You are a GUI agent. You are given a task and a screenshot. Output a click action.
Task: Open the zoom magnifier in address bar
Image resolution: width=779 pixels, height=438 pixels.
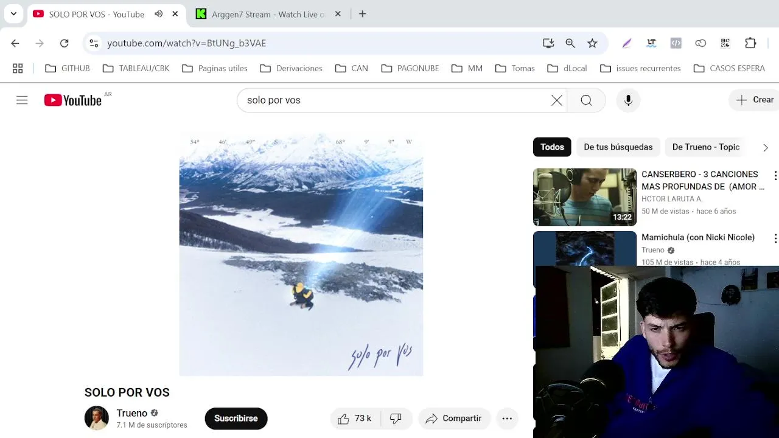pyautogui.click(x=570, y=43)
